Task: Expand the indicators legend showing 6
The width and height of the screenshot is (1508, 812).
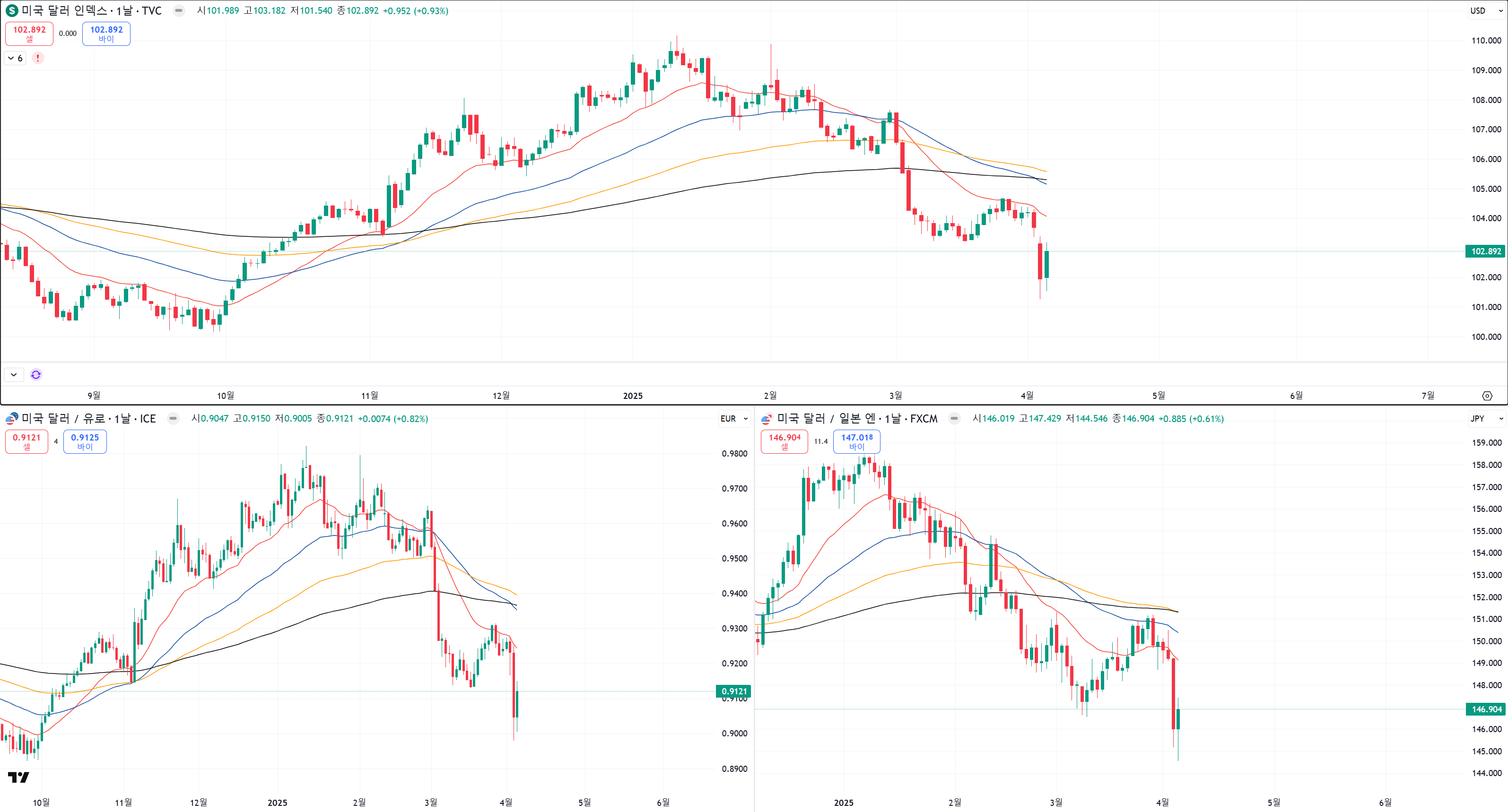Action: tap(15, 58)
